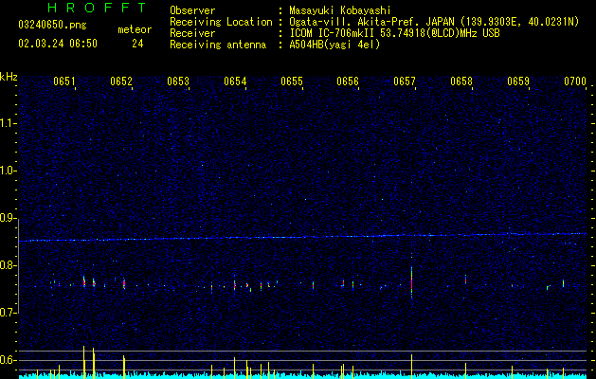Select antenna text A504HB(yagi 4el)
The image size is (596, 379).
[334, 45]
